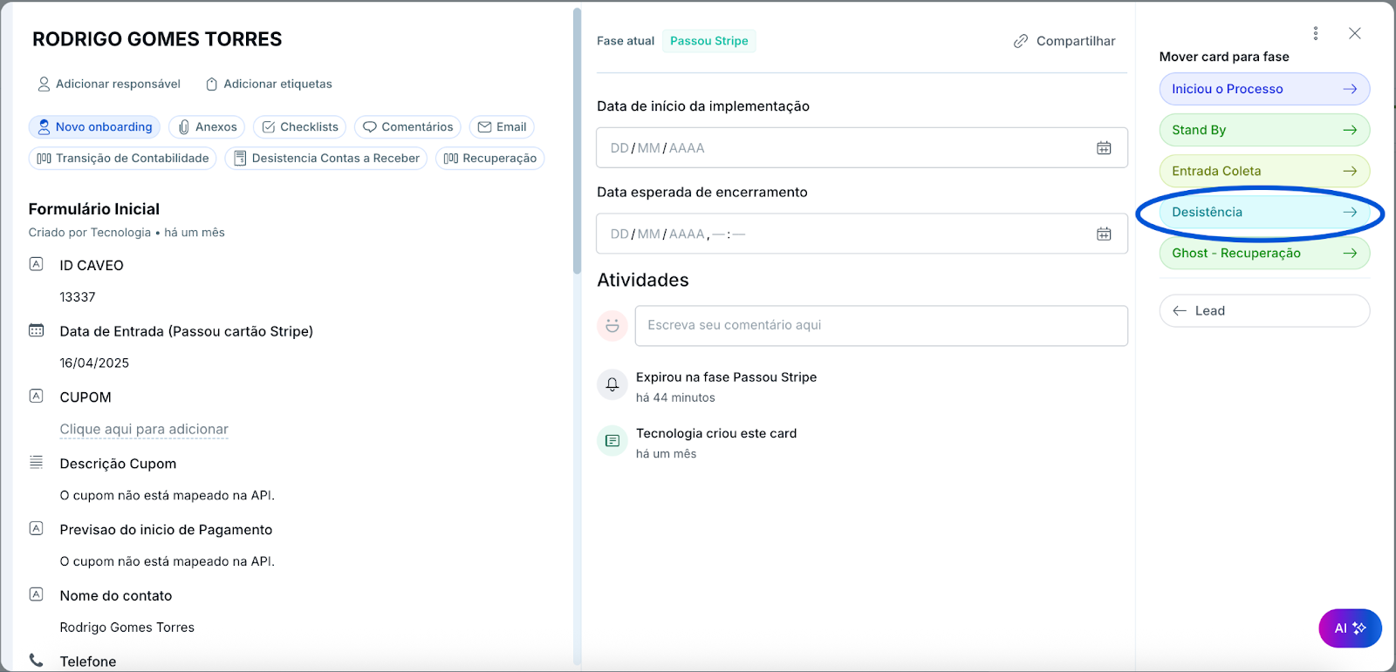The image size is (1396, 672).
Task: Click the emoji avatar beside comment box
Action: (x=612, y=325)
